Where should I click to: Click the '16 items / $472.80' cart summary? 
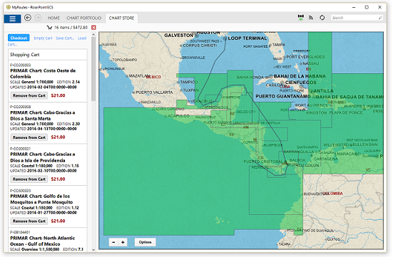[71, 28]
